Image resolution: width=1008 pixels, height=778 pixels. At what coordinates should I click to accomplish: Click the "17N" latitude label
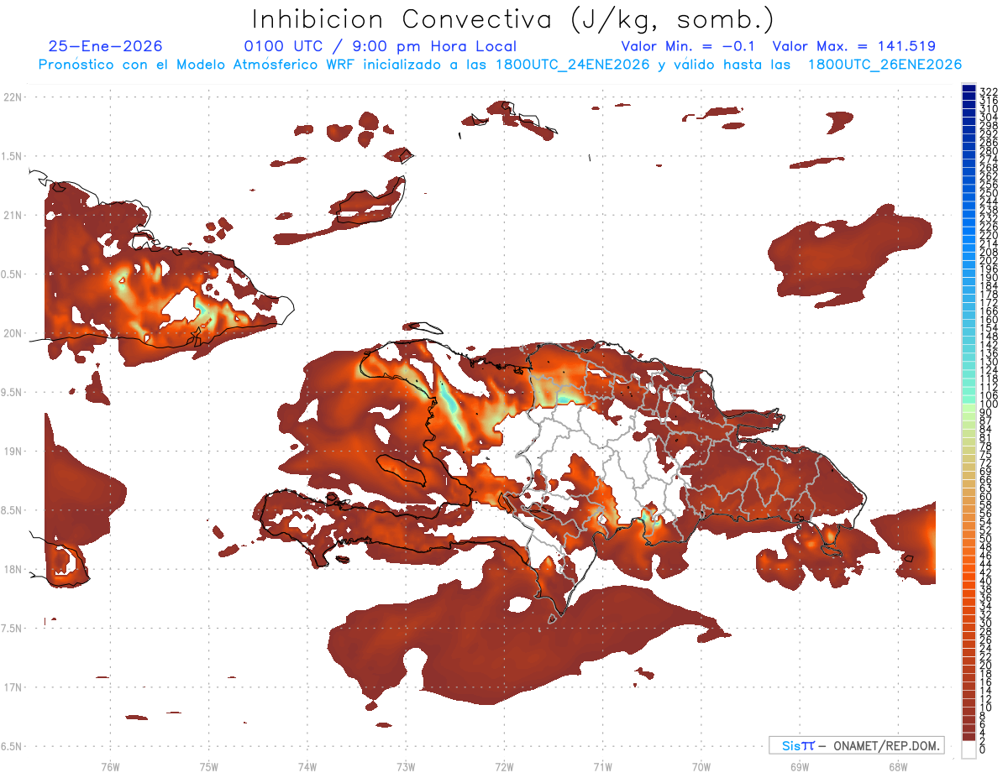(12, 687)
